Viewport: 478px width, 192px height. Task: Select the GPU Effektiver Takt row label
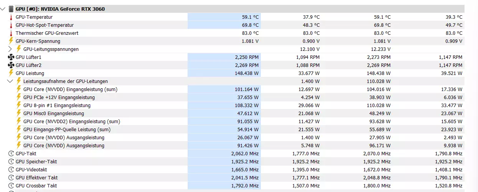pyautogui.click(x=37, y=177)
